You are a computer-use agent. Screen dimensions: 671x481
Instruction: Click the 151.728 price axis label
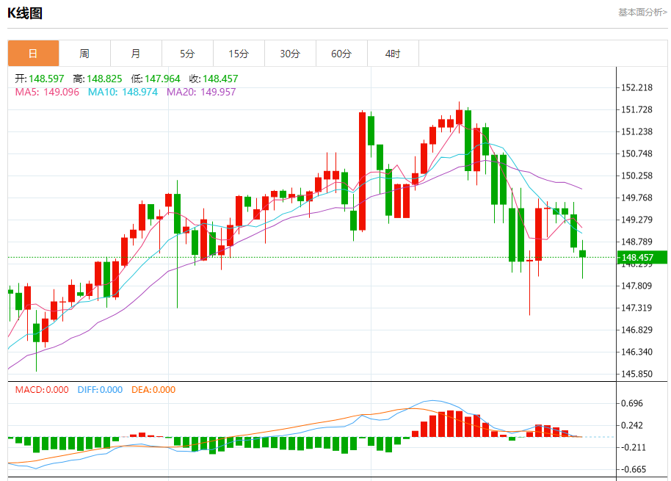pos(636,109)
